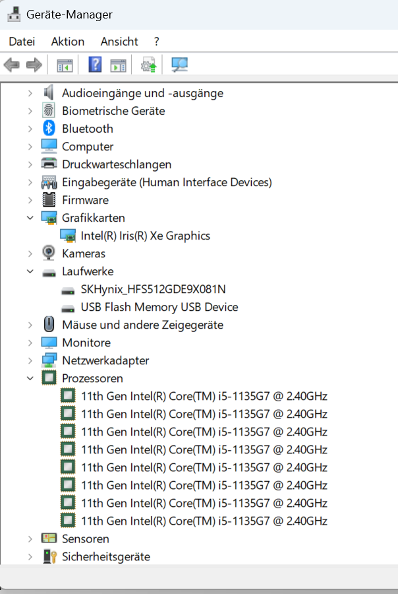Select the last i5-1135G7 processor entry

[204, 521]
